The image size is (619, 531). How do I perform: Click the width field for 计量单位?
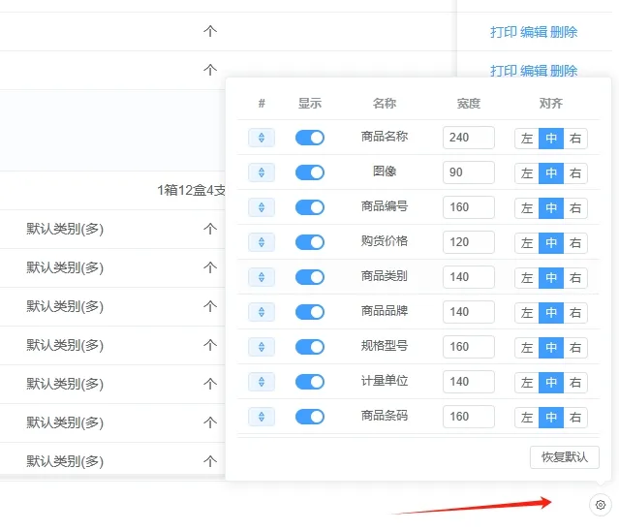[x=469, y=382]
